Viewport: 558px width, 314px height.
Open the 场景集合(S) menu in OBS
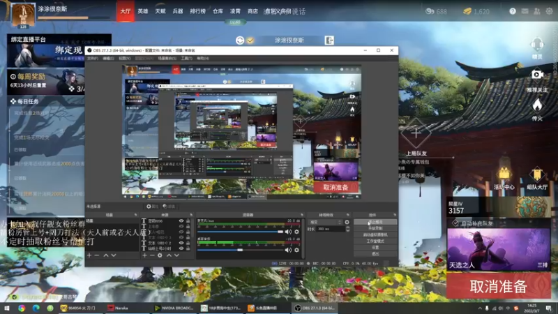pos(167,58)
